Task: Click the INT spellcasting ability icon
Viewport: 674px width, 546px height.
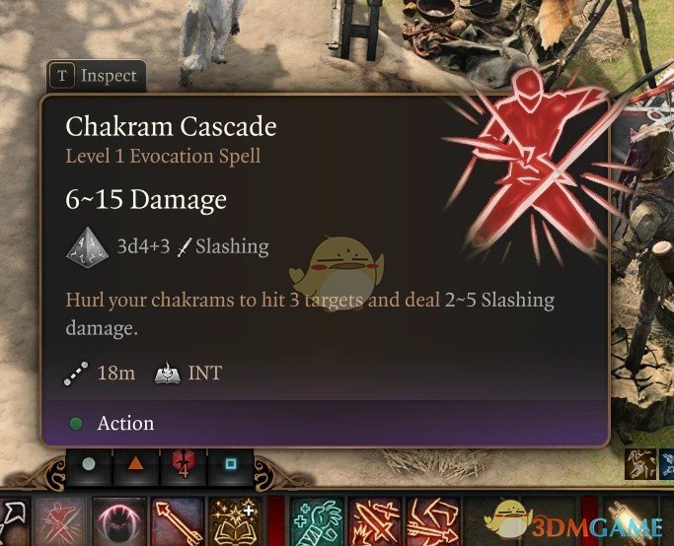Action: tap(167, 373)
